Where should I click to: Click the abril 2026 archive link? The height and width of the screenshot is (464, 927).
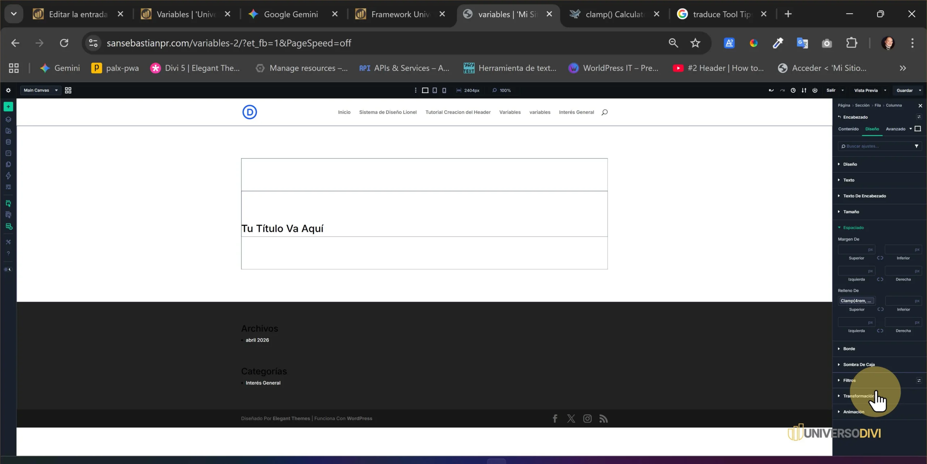[257, 340]
